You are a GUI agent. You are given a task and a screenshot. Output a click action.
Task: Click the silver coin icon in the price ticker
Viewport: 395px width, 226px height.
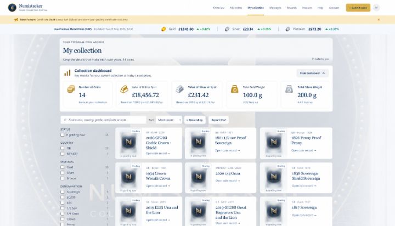pos(227,29)
